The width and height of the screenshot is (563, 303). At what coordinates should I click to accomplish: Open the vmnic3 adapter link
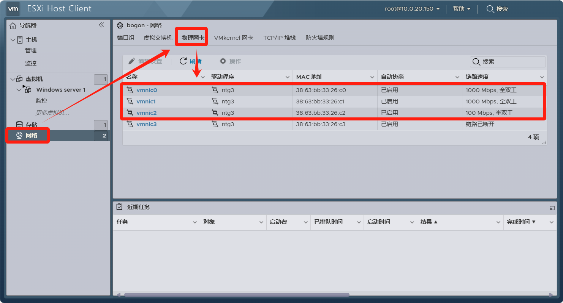(x=147, y=124)
